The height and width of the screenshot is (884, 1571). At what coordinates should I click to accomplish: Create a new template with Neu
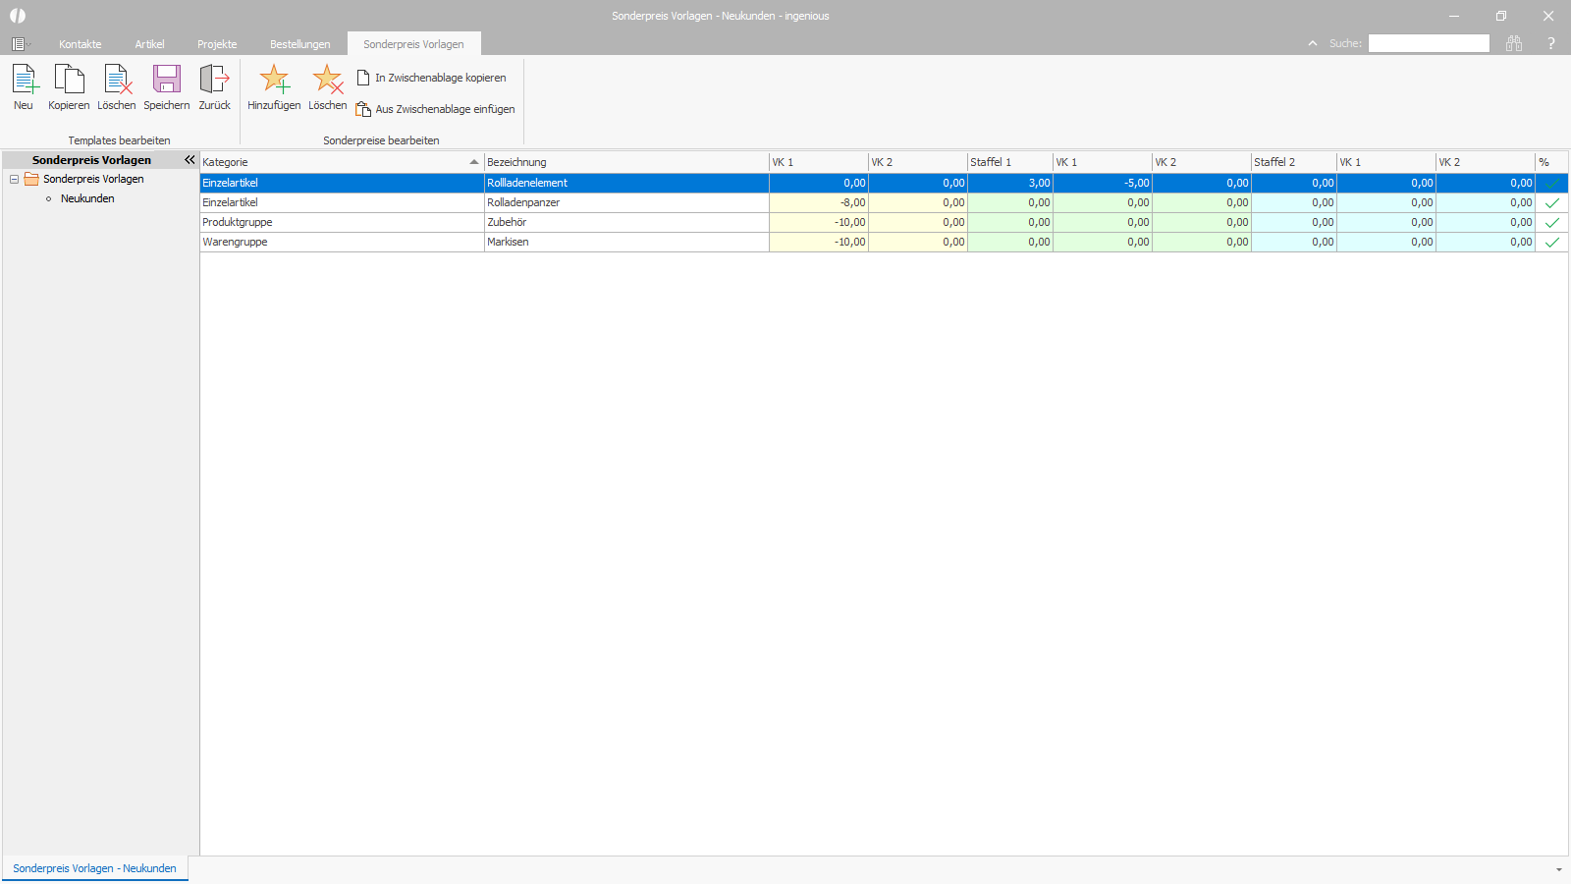[x=24, y=87]
